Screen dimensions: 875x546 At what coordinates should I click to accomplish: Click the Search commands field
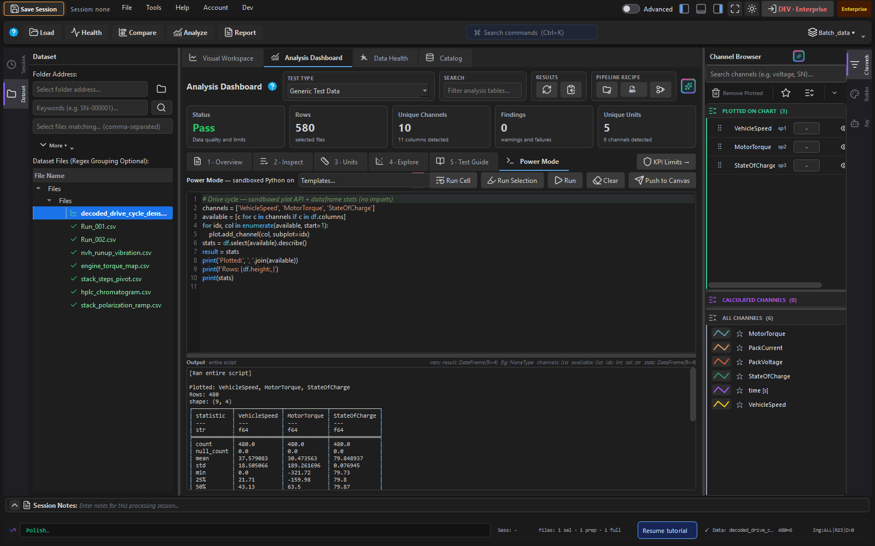pyautogui.click(x=531, y=32)
